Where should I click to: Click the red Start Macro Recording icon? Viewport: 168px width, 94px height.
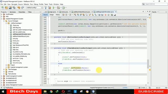click(x=106, y=15)
